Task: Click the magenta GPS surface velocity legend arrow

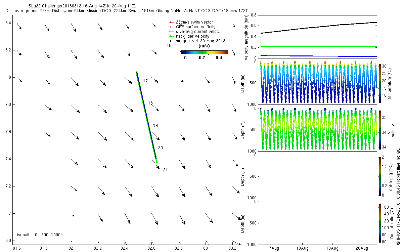Action: (171, 27)
